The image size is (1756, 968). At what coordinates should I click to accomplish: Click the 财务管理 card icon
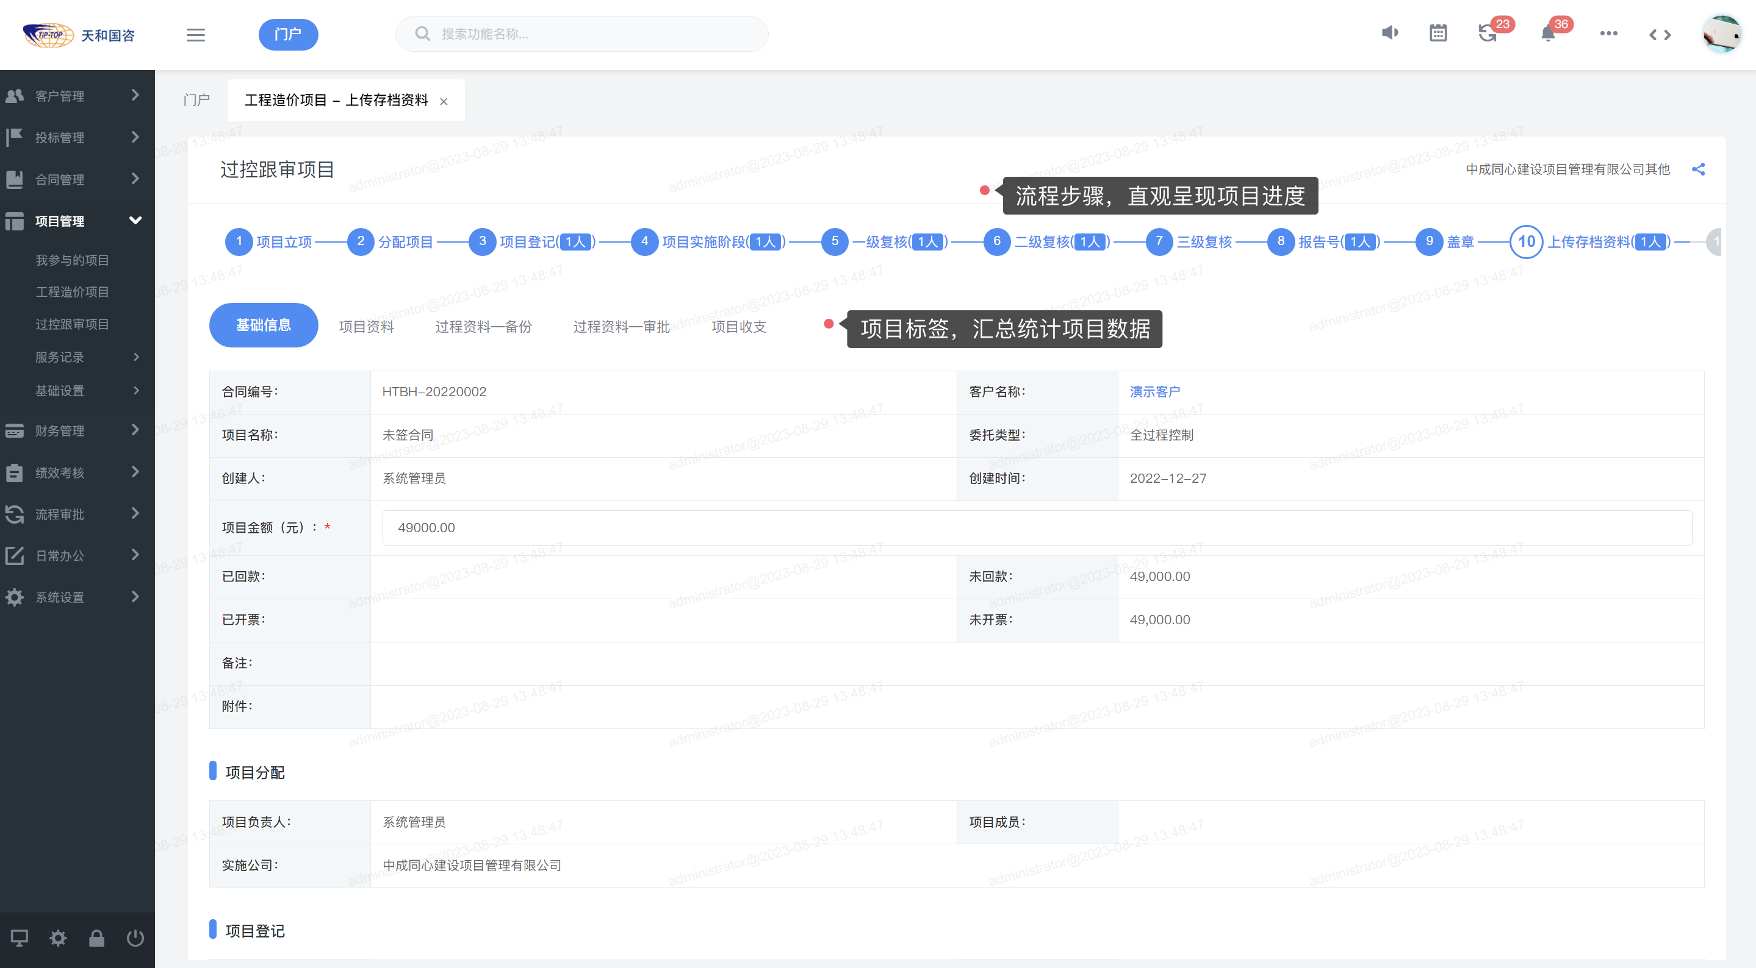click(x=14, y=430)
